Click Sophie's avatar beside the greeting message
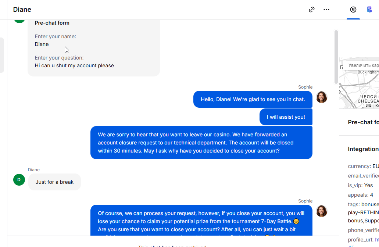 click(x=322, y=97)
